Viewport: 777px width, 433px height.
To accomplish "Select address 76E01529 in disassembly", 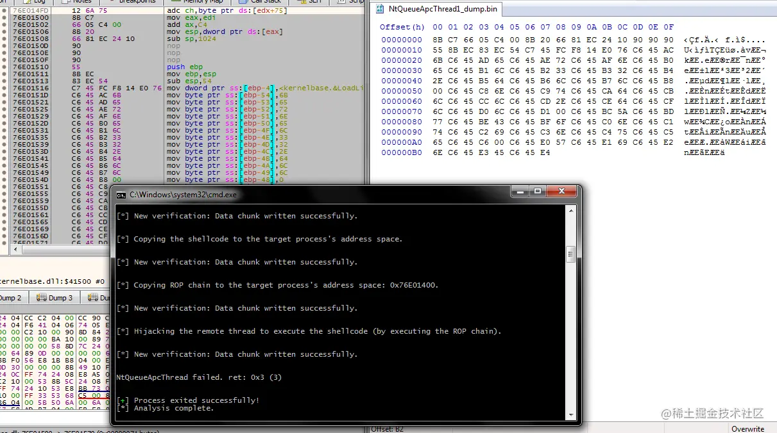I will click(x=31, y=117).
